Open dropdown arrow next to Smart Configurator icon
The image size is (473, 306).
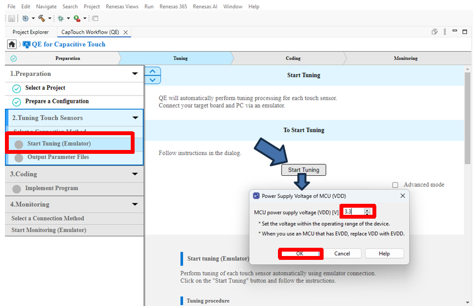pyautogui.click(x=33, y=19)
